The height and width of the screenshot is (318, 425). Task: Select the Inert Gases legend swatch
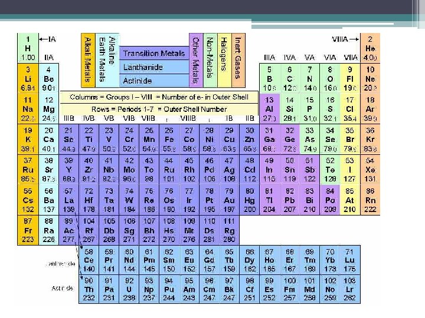238,60
